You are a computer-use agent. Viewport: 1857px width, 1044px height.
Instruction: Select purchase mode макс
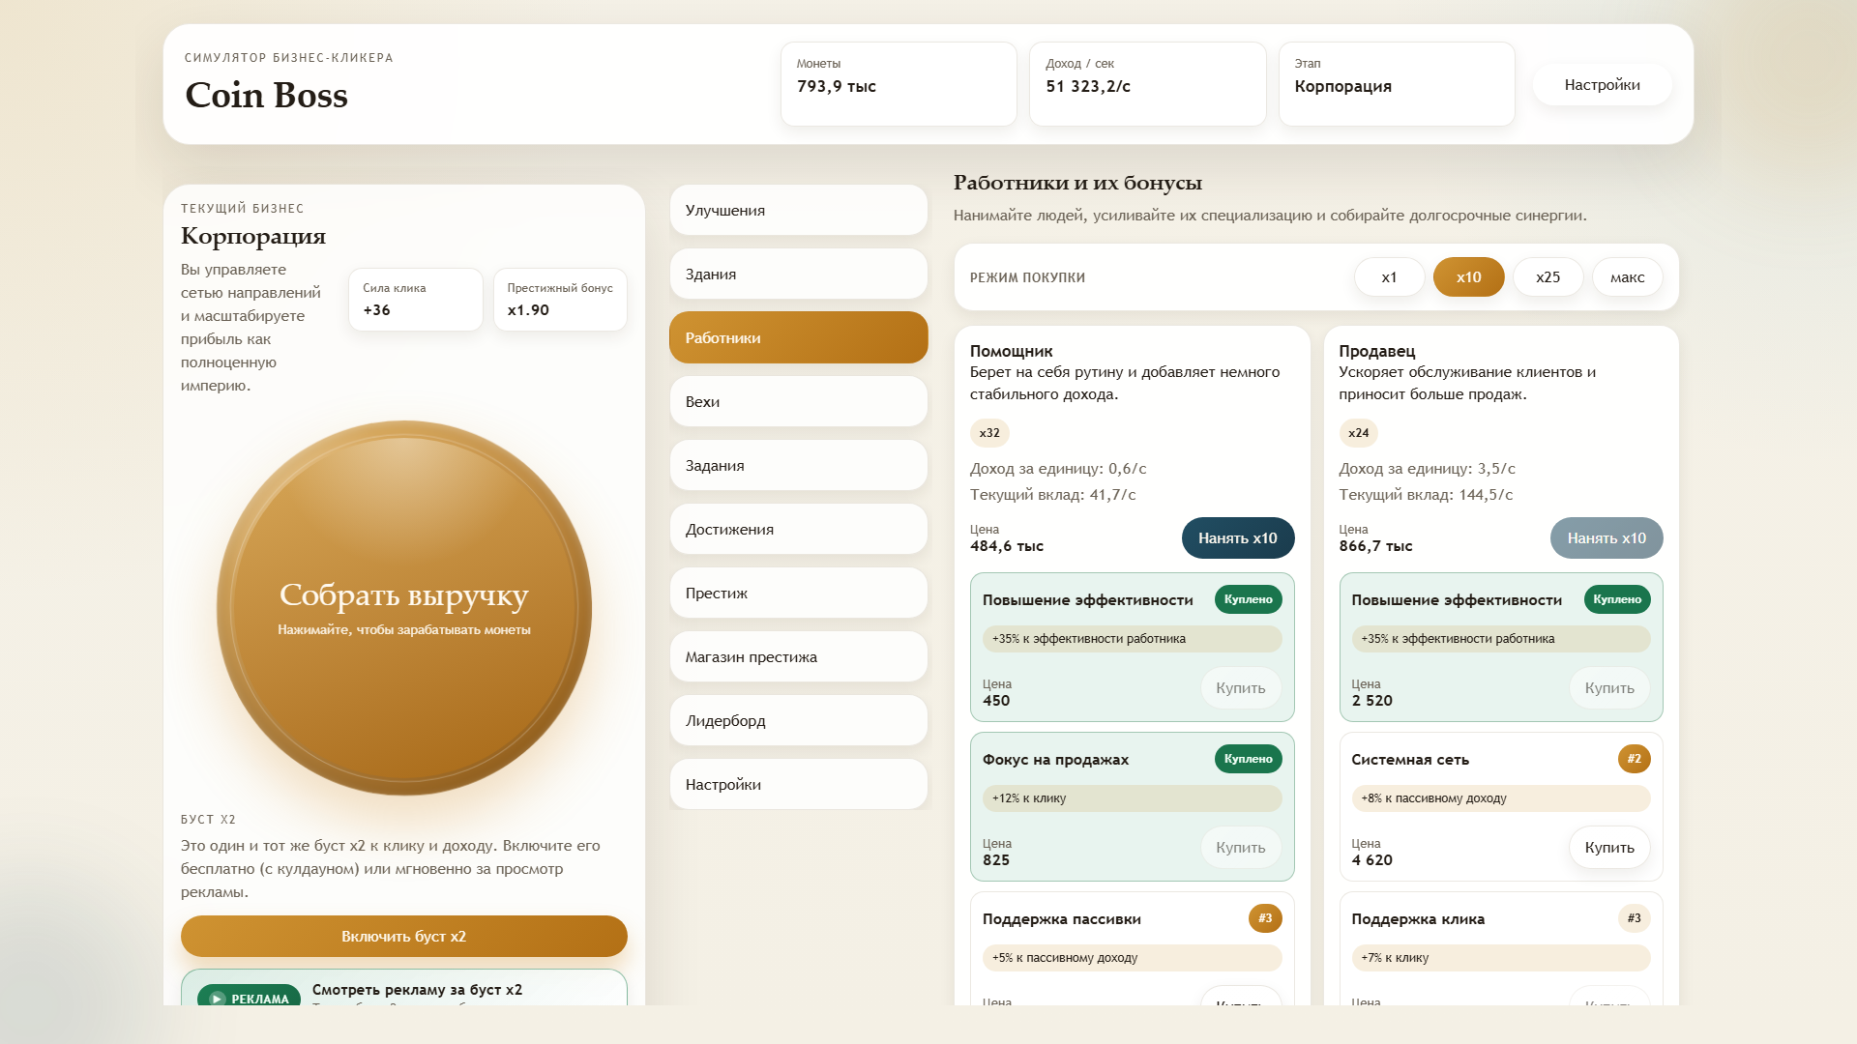click(x=1627, y=277)
